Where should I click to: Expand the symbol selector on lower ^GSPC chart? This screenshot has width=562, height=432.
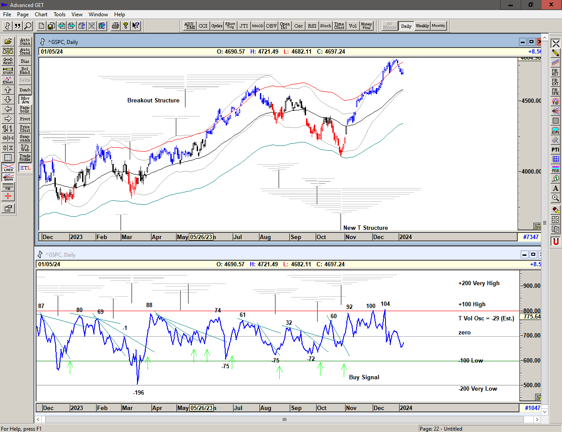click(40, 254)
